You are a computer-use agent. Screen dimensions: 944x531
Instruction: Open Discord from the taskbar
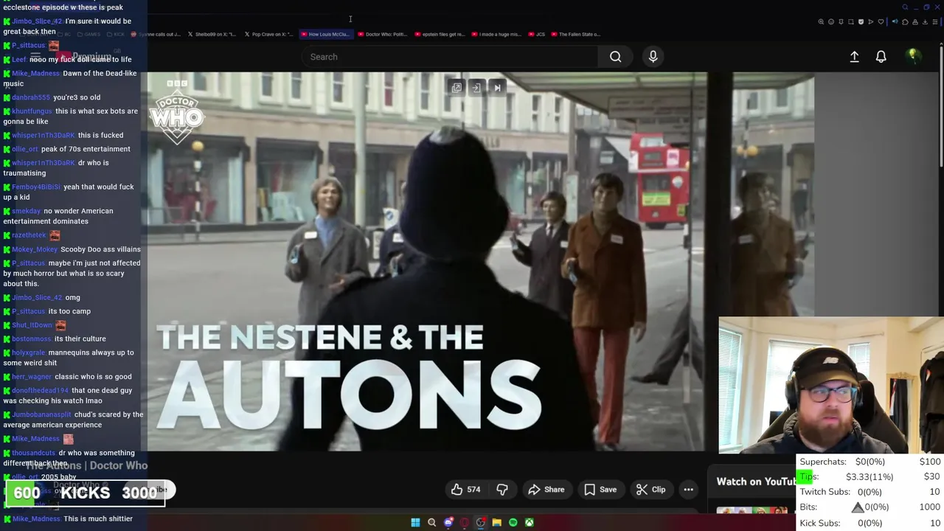click(448, 522)
